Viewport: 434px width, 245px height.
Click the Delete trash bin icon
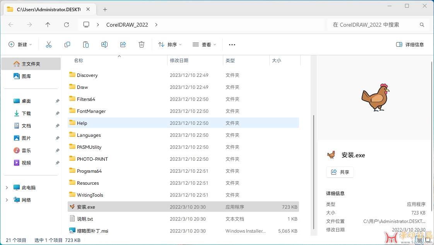142,44
